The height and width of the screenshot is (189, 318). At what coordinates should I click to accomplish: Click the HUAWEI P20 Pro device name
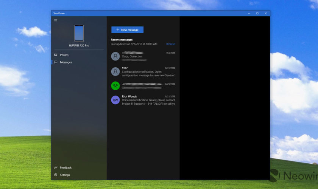point(79,45)
